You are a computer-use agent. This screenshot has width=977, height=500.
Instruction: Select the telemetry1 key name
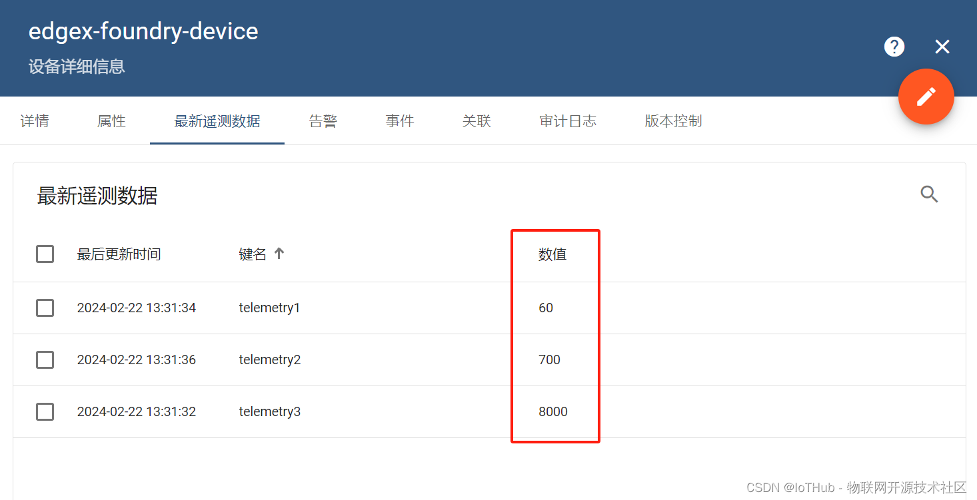(270, 308)
